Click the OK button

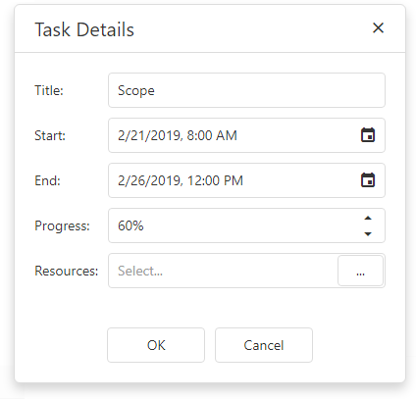[156, 345]
